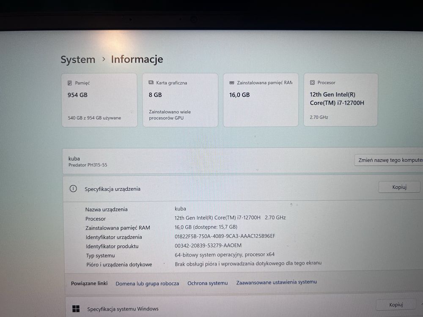Viewport: 423px width, 317px height.
Task: Click the 540 GB z 954 GB używane text
Action: pyautogui.click(x=94, y=118)
